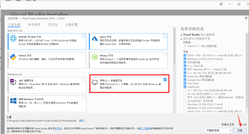This screenshot has width=249, height=134.
Task: Click the 安装 button
Action: (x=240, y=130)
